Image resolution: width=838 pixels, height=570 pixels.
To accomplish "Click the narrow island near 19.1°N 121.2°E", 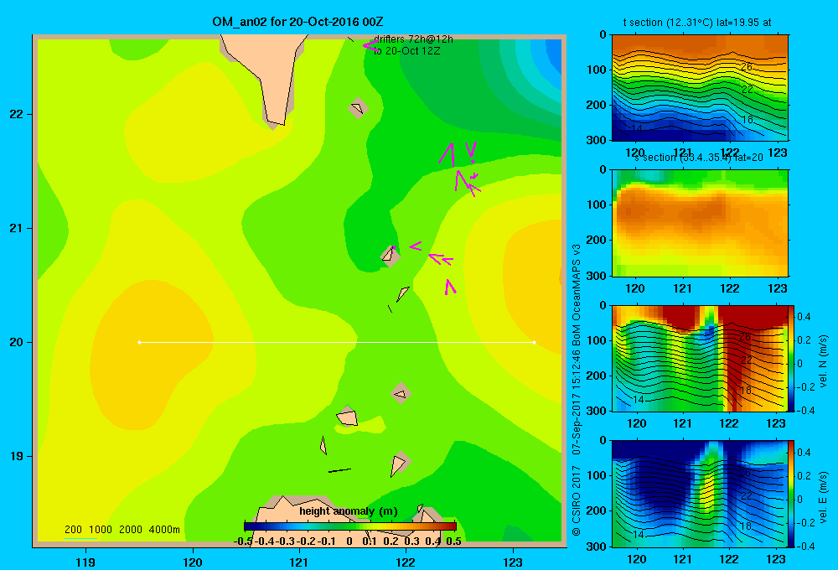I will 323,445.
